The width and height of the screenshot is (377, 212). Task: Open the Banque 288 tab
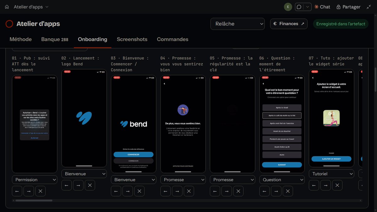[x=55, y=39]
